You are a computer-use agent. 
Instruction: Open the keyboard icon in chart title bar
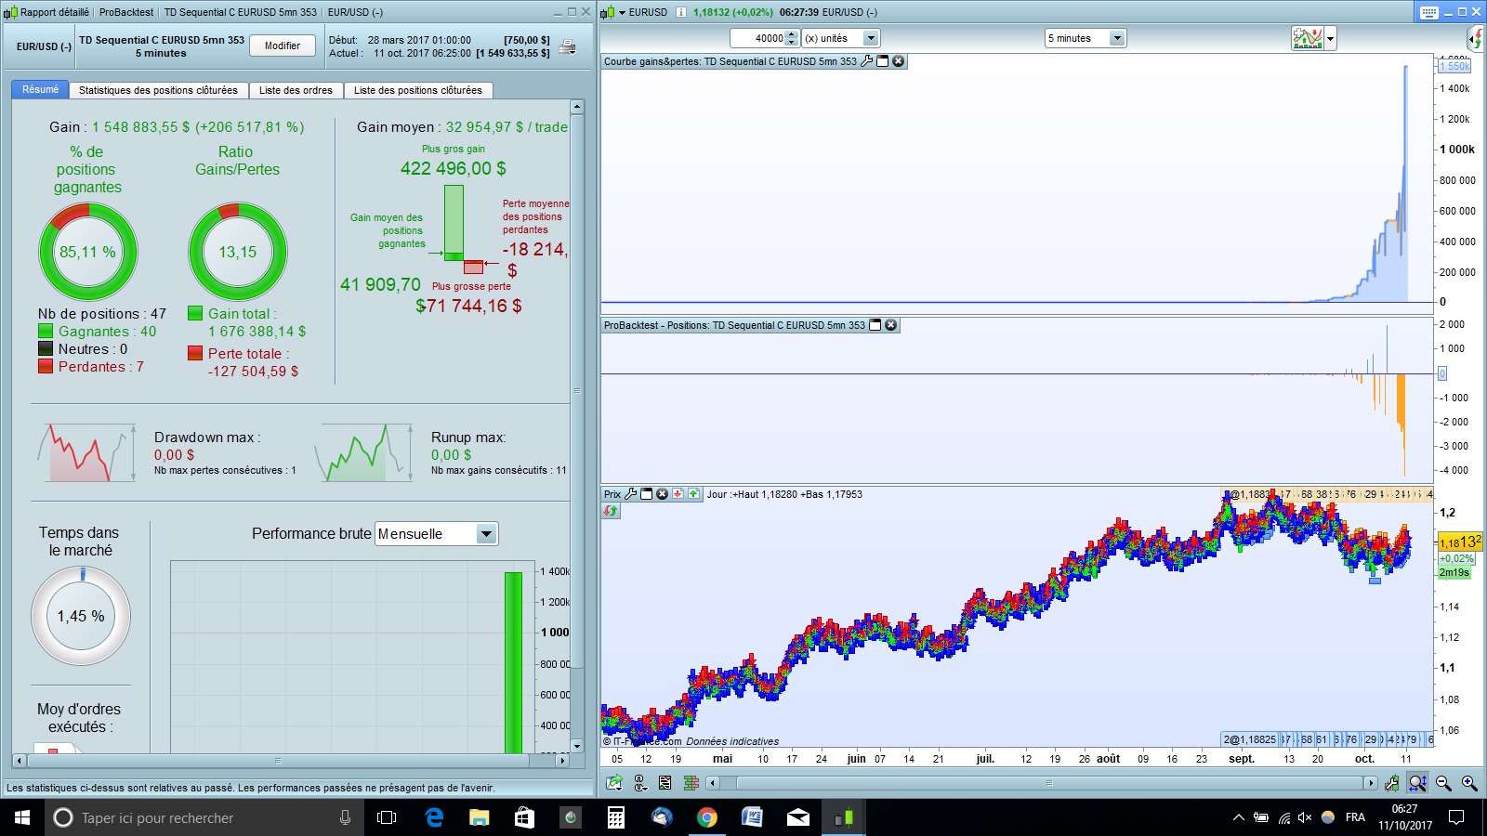(x=1429, y=12)
